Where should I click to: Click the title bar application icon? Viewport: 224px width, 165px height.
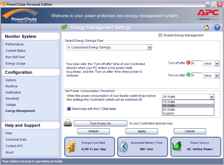[x=3, y=4]
